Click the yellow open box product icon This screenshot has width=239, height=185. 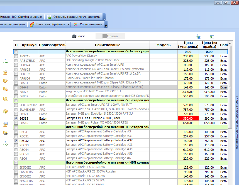coord(5,111)
